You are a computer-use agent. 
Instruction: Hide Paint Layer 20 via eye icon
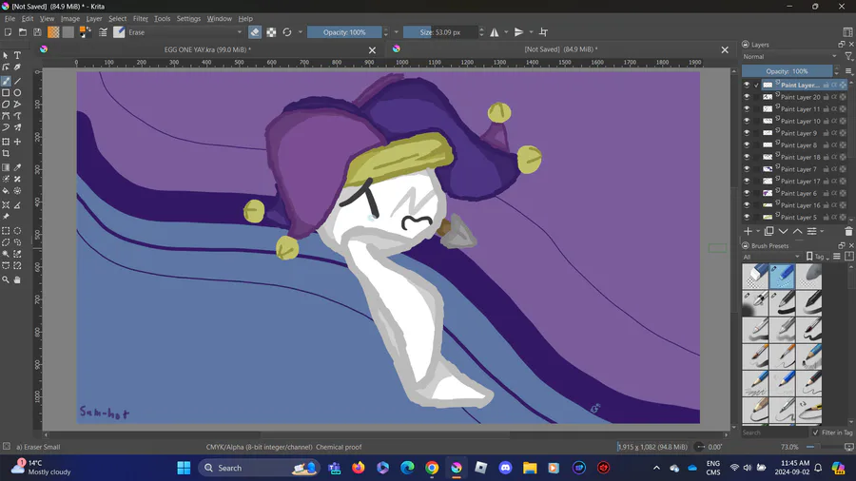point(747,97)
